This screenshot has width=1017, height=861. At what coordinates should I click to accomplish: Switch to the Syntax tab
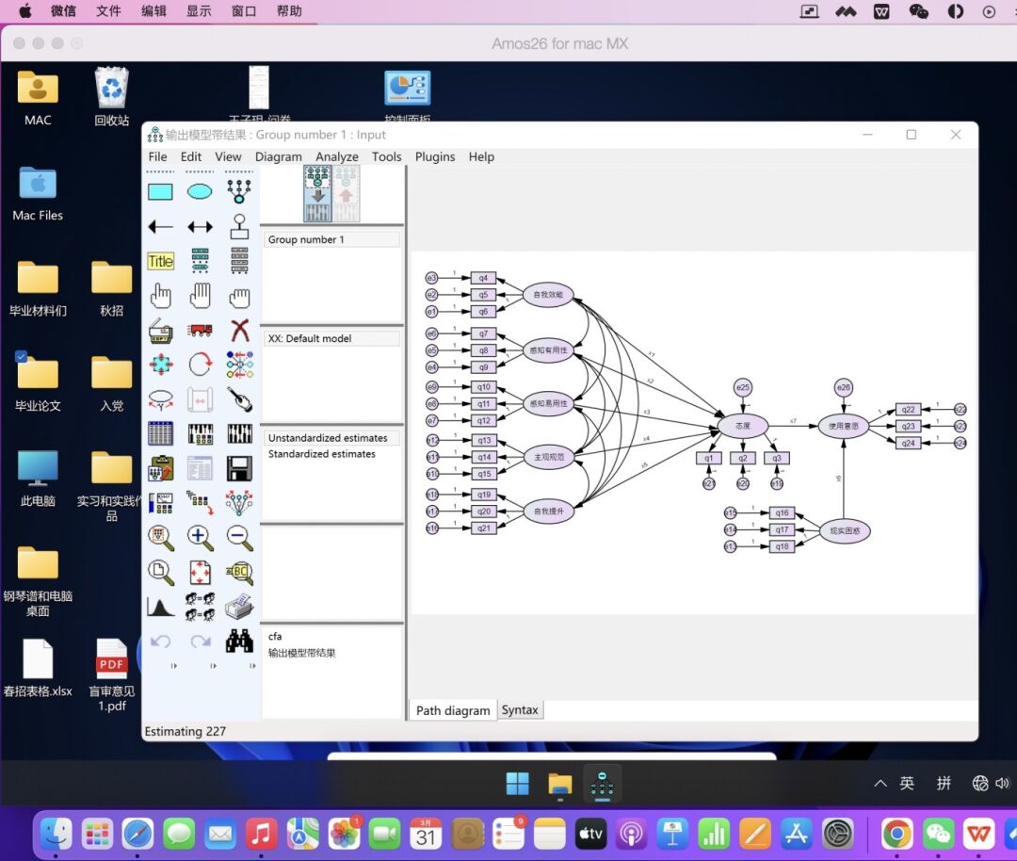click(x=520, y=710)
